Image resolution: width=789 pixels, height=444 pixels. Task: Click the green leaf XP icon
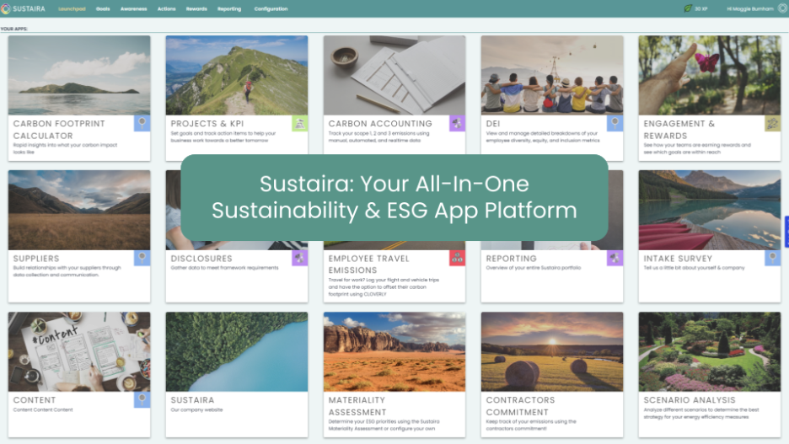(x=687, y=8)
